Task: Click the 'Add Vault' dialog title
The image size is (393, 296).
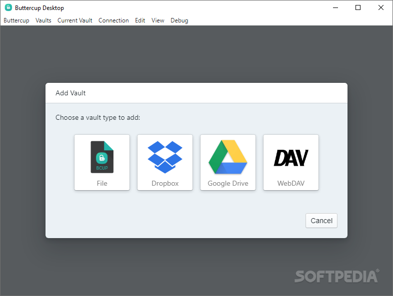Action: pos(70,93)
